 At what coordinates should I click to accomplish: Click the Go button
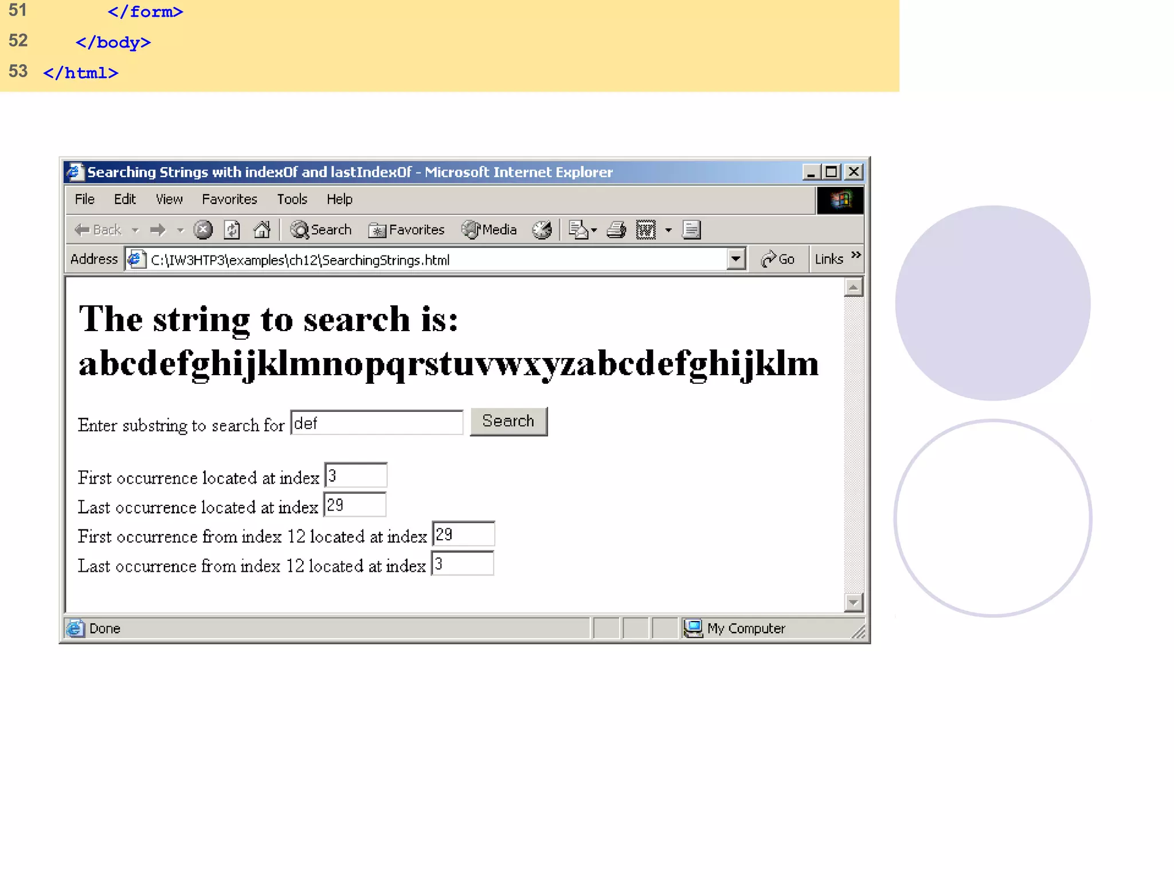click(x=778, y=260)
